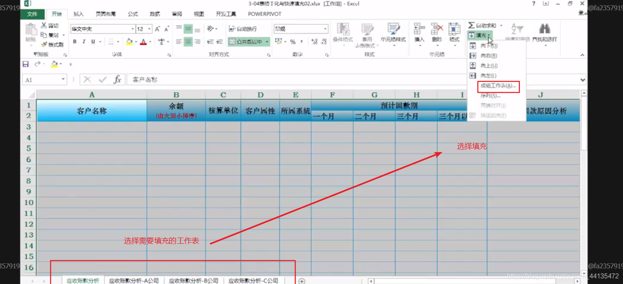Choose Fill Right (向右) menu item

click(x=496, y=55)
